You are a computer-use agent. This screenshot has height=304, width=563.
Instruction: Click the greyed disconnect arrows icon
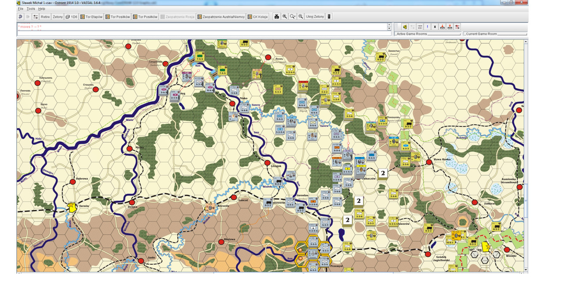click(413, 27)
